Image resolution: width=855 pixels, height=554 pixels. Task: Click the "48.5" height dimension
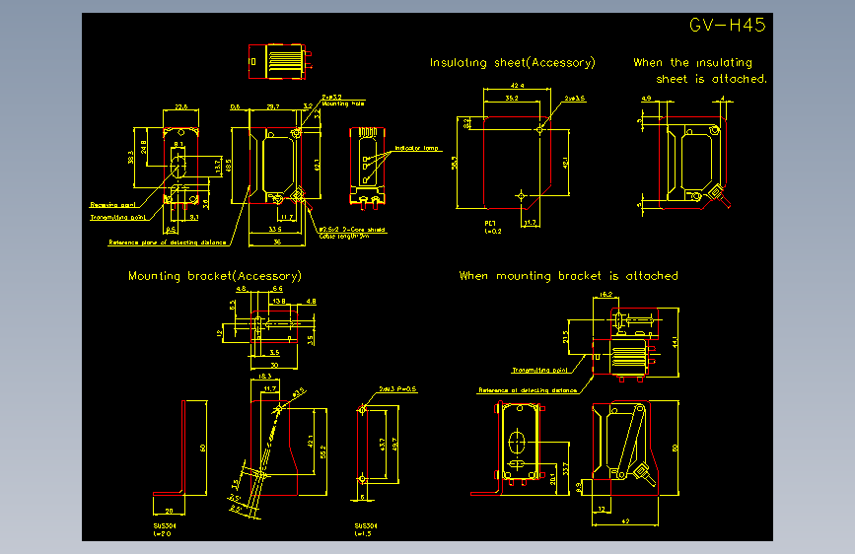coord(228,166)
